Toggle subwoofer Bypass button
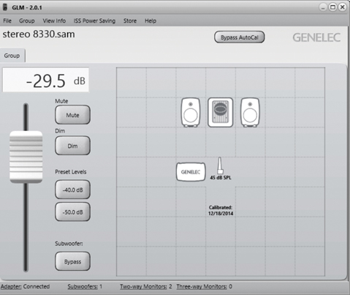 [72, 261]
